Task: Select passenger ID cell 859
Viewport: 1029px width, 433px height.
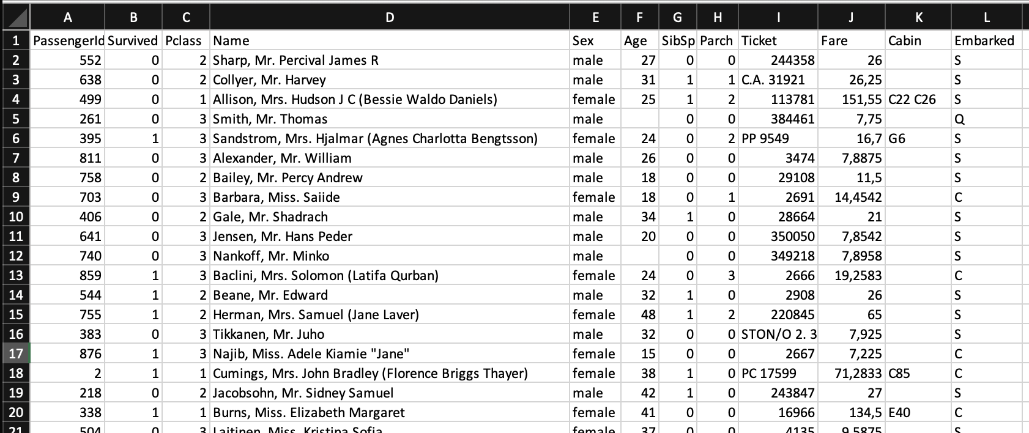Action: [67, 275]
